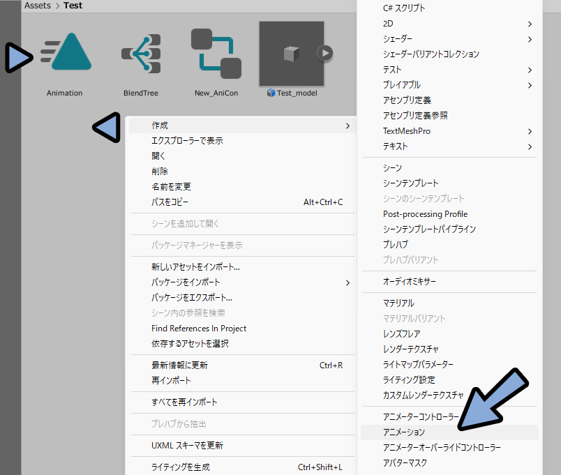Create a マテリアル
Screen dimensions: 561x475
coord(450,303)
